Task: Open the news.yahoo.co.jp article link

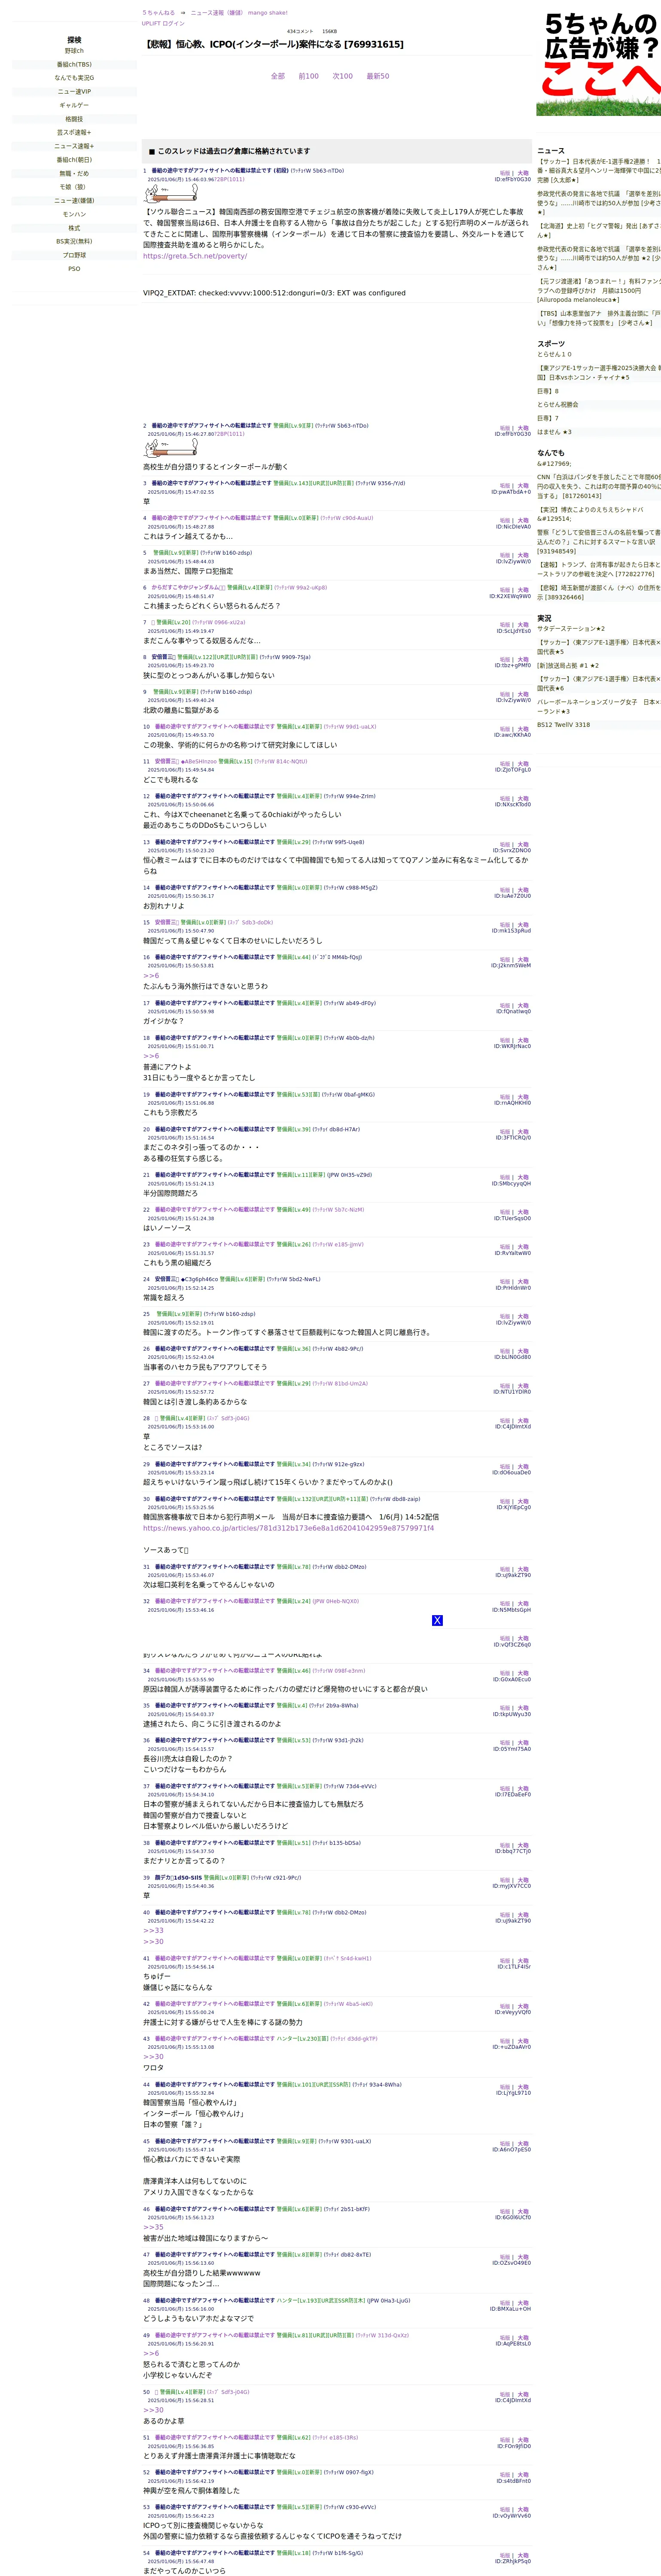Action: tap(288, 1528)
